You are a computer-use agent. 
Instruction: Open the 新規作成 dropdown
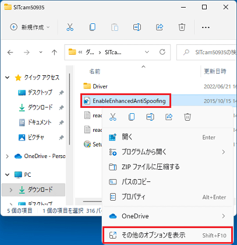tap(30, 27)
